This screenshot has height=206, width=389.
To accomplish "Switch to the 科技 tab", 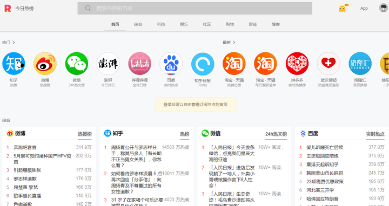I will (161, 24).
